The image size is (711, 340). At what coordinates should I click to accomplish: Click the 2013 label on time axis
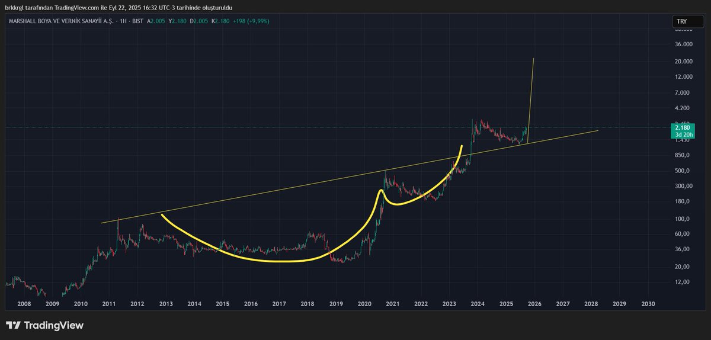(x=166, y=303)
